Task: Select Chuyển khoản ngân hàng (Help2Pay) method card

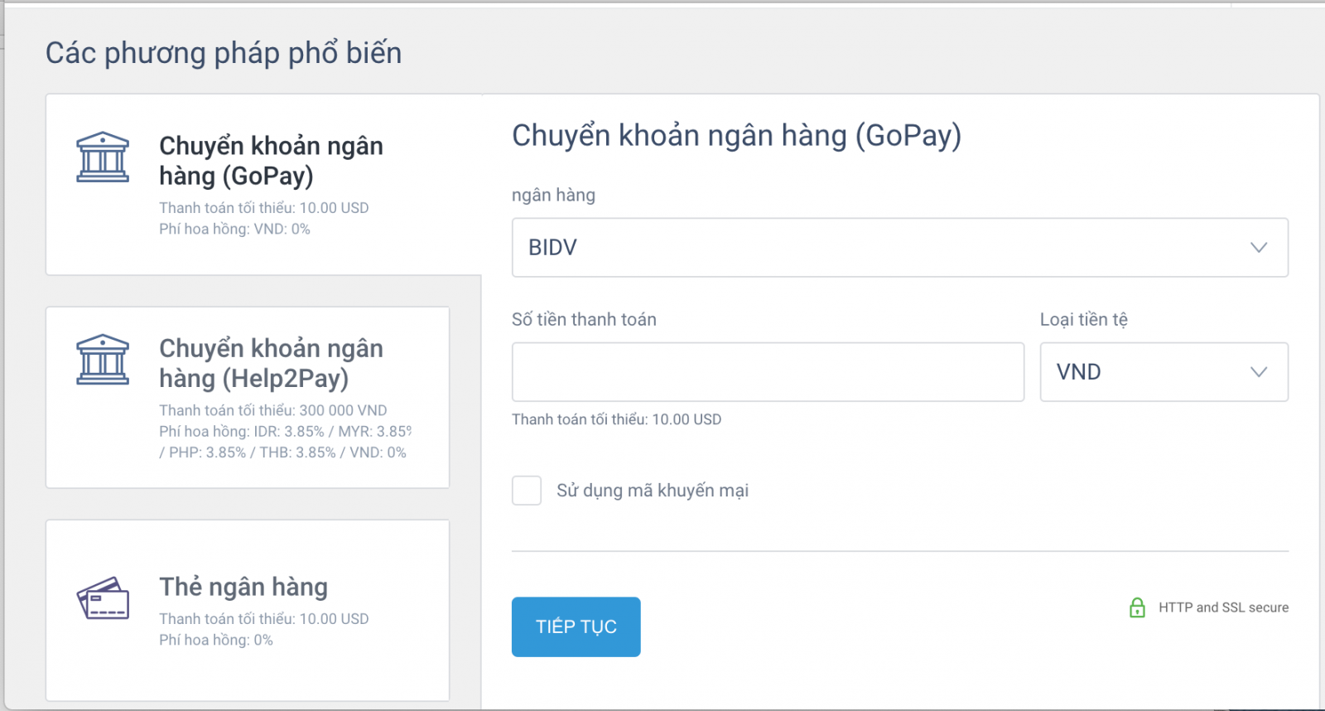Action: 248,398
